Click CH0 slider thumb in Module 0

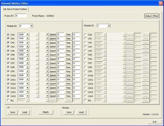37,34
